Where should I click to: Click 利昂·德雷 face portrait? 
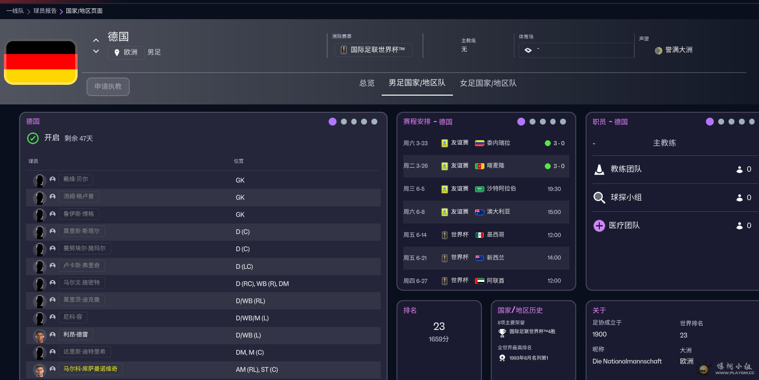coord(39,336)
